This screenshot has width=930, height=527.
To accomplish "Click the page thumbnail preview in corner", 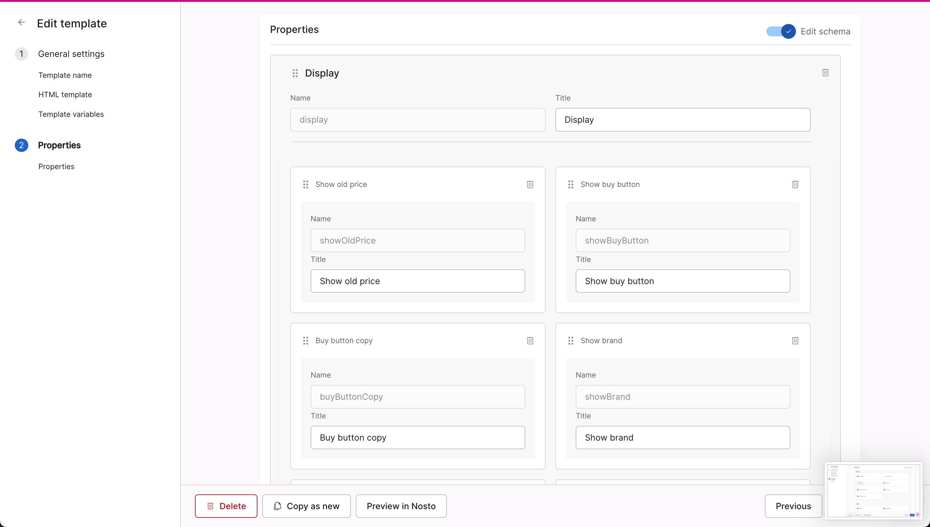I will click(x=873, y=490).
